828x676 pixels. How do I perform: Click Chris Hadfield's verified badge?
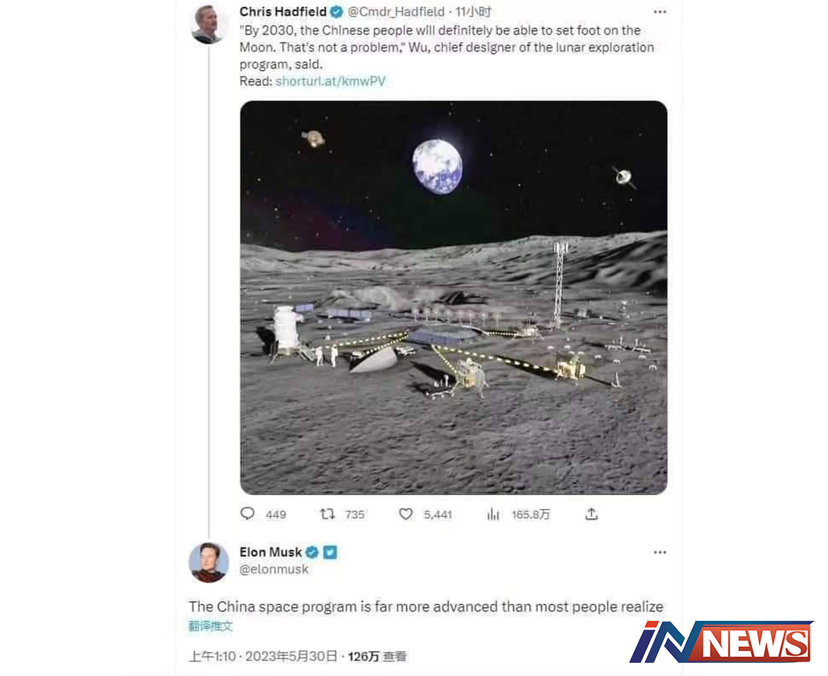click(337, 11)
